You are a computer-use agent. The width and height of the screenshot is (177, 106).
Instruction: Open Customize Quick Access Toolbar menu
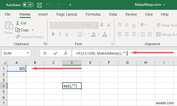pos(70,5)
